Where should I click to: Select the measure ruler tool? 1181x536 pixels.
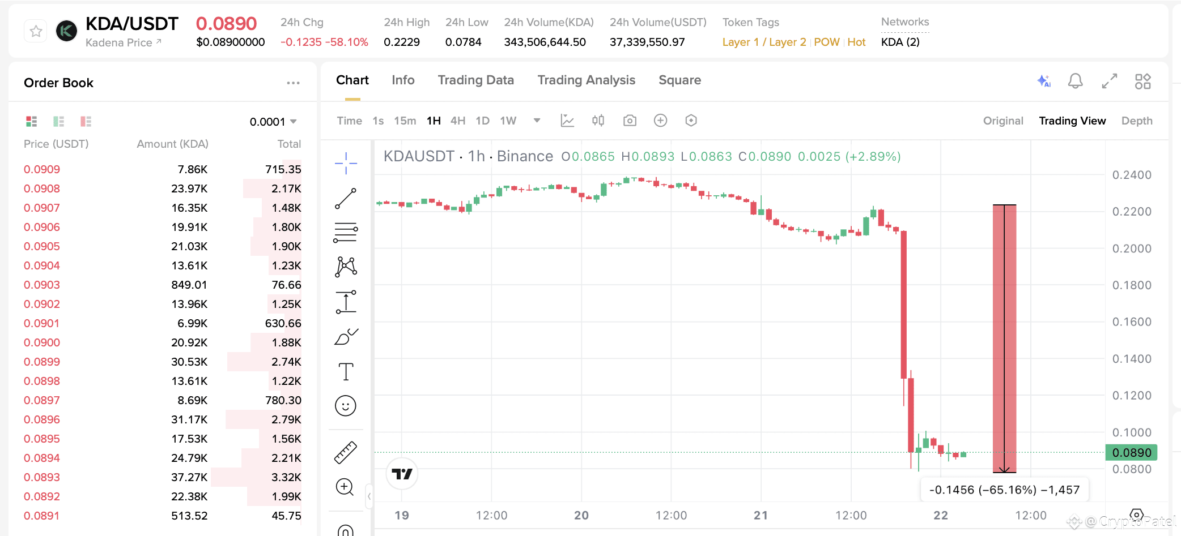(346, 451)
